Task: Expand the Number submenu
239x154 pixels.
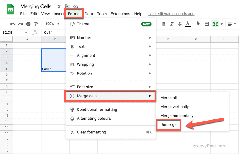Action: pos(111,38)
